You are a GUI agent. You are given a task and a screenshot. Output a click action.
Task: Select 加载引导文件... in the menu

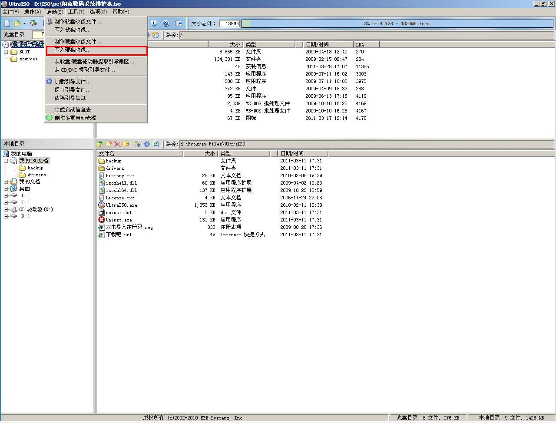pos(96,82)
